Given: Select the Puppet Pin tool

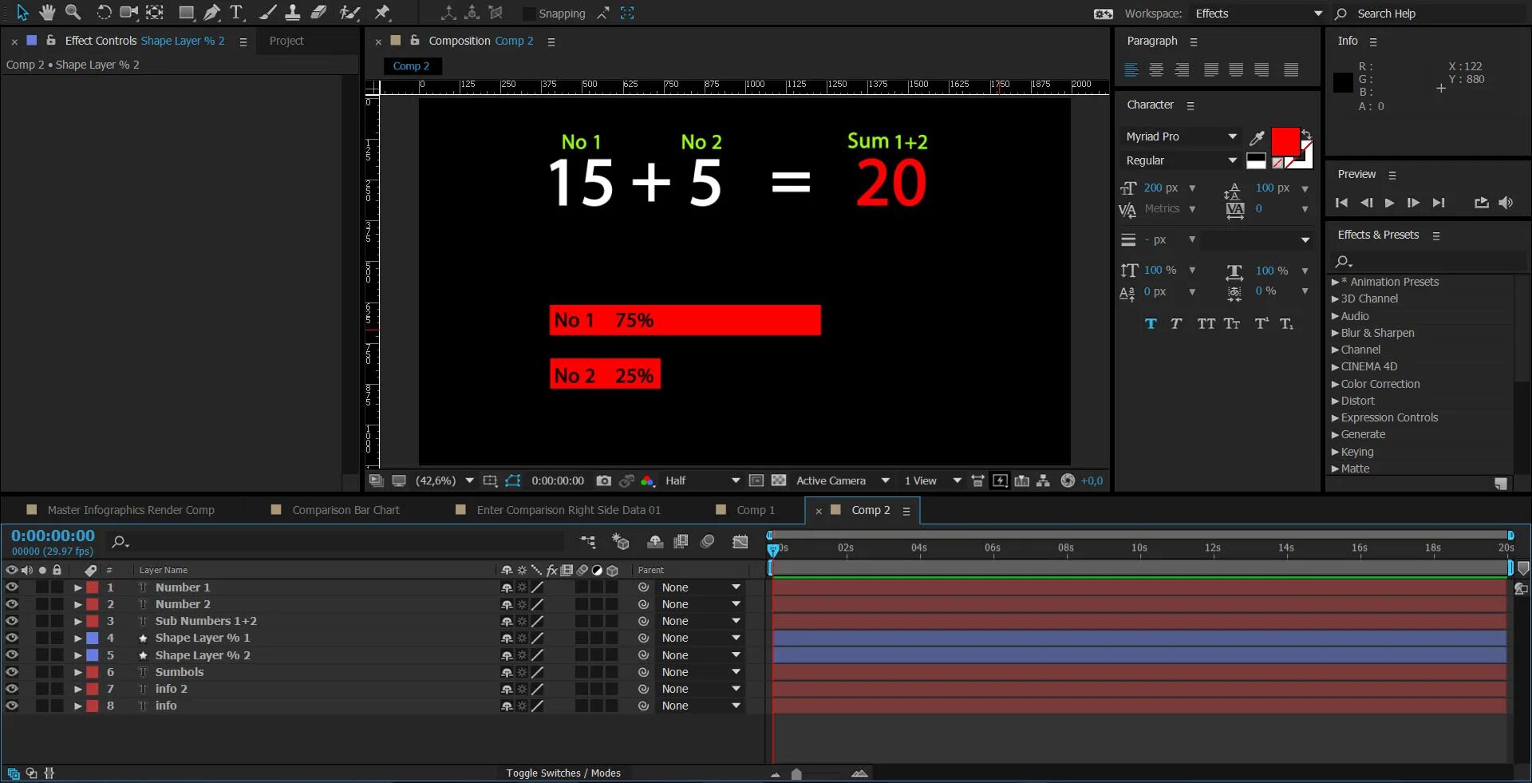Looking at the screenshot, I should (382, 12).
